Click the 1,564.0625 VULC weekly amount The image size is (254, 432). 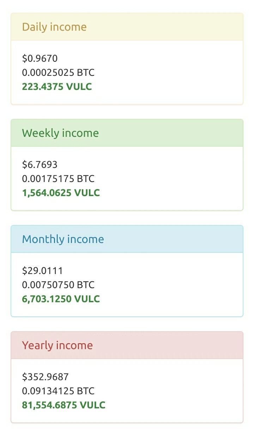[61, 193]
